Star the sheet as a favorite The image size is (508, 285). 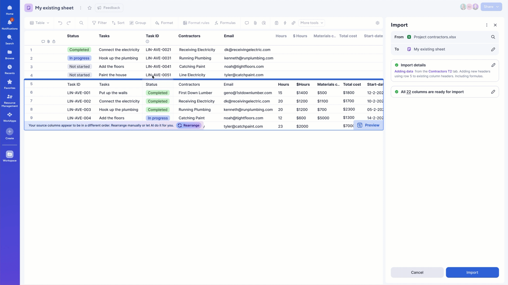click(90, 8)
